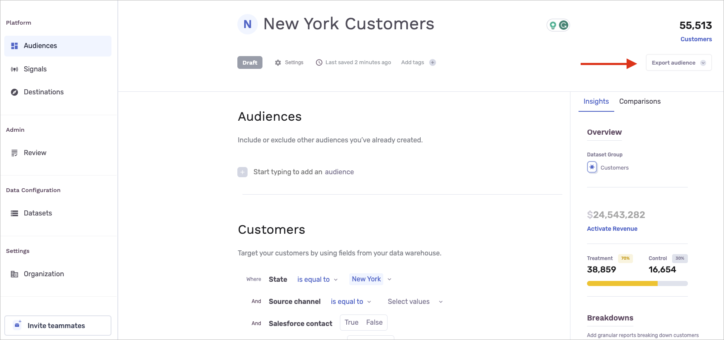This screenshot has height=340, width=724.
Task: Switch to the Comparisons tab
Action: coord(640,102)
